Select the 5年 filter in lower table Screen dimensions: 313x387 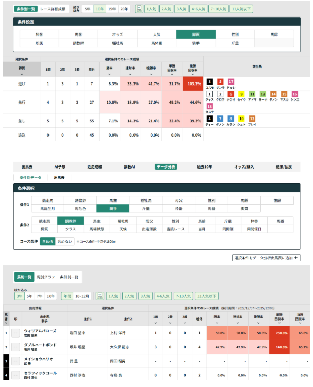30,296
